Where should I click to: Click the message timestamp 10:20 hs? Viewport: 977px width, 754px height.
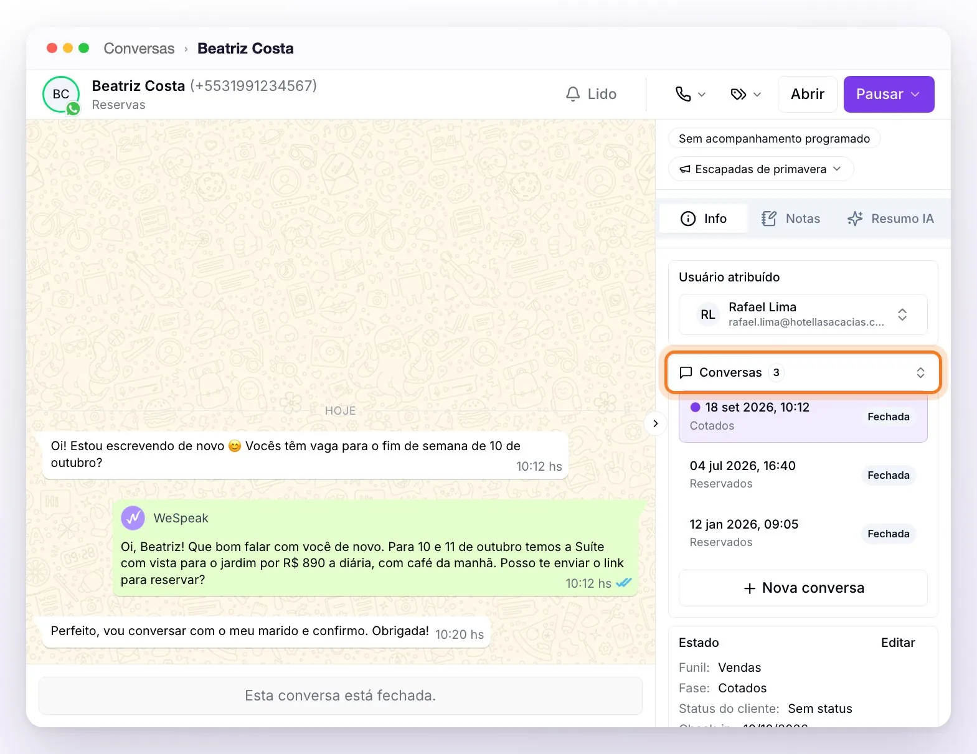[x=460, y=634]
